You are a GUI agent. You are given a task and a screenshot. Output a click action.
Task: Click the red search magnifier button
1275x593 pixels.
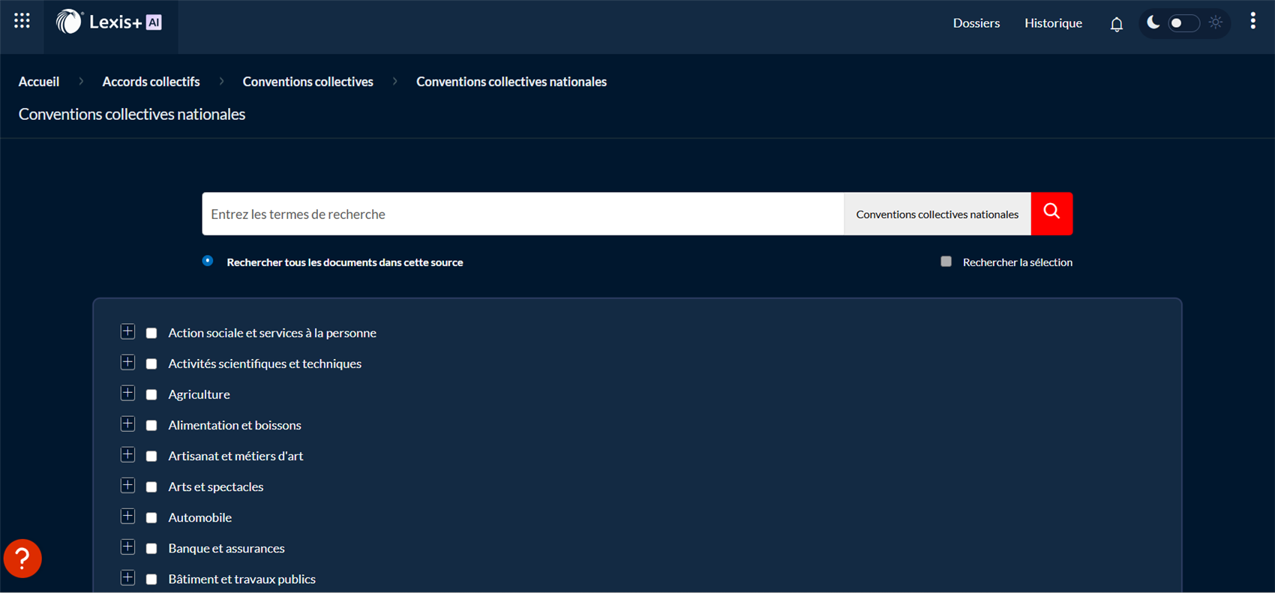point(1051,214)
